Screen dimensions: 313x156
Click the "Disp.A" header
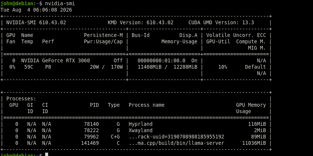[x=188, y=35]
